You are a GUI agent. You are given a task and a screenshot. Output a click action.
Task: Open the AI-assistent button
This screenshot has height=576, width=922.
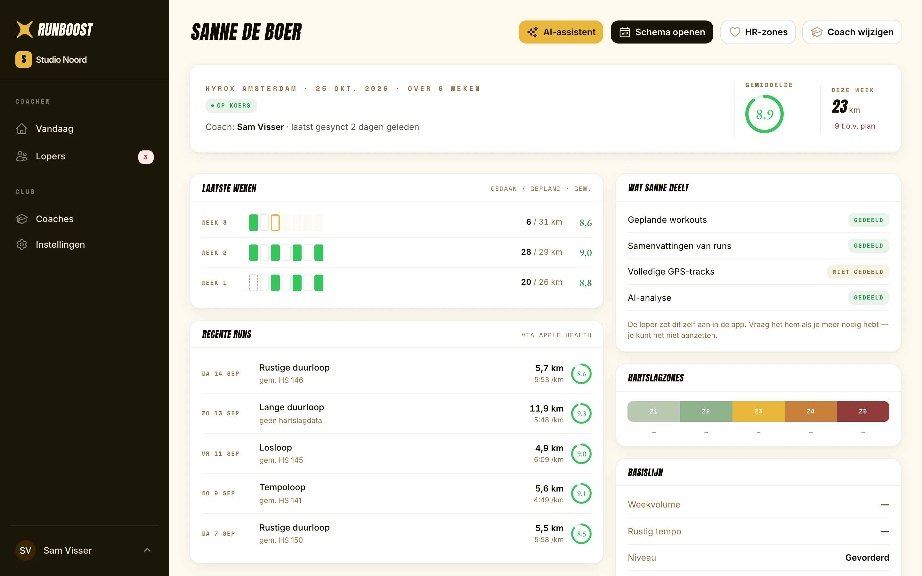click(x=561, y=32)
